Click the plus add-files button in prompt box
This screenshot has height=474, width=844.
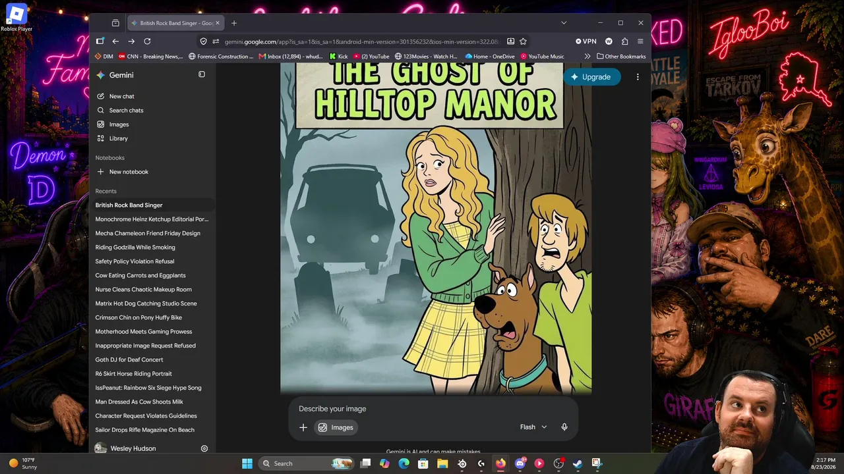pos(303,427)
